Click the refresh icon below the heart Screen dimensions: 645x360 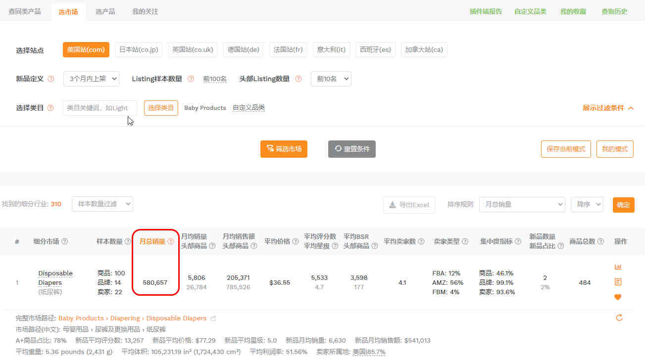click(x=619, y=318)
